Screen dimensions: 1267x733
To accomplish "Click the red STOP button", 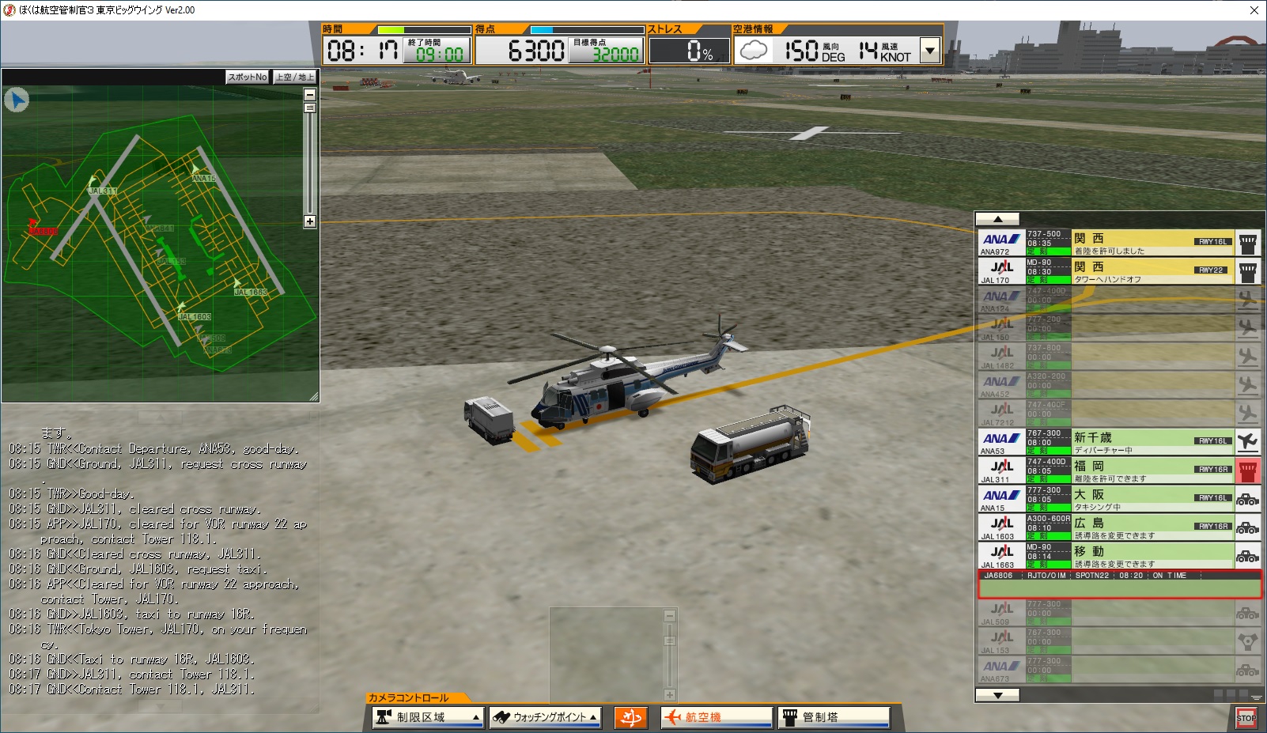I will 1246,718.
